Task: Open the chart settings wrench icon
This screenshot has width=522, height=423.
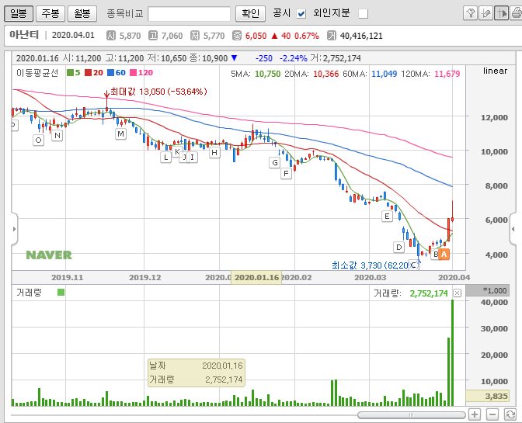Action: coord(471,13)
